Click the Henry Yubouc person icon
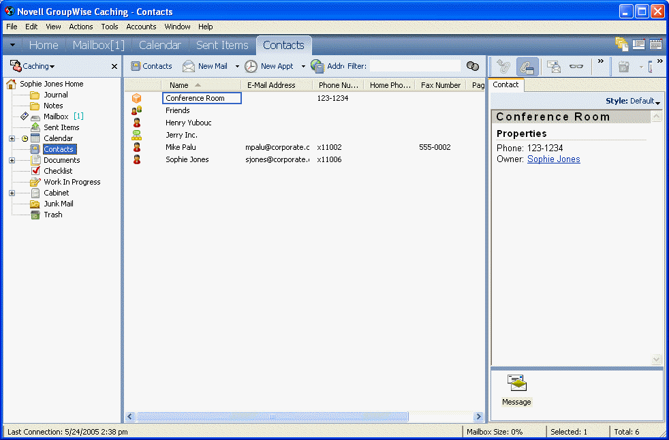Screen dimensions: 669x440 (x=137, y=123)
